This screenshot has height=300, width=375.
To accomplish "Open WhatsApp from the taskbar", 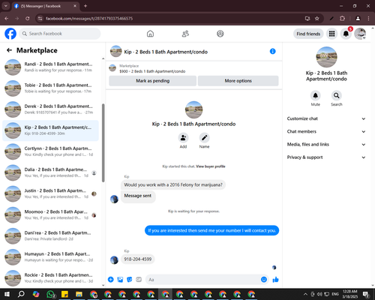I will (50, 294).
